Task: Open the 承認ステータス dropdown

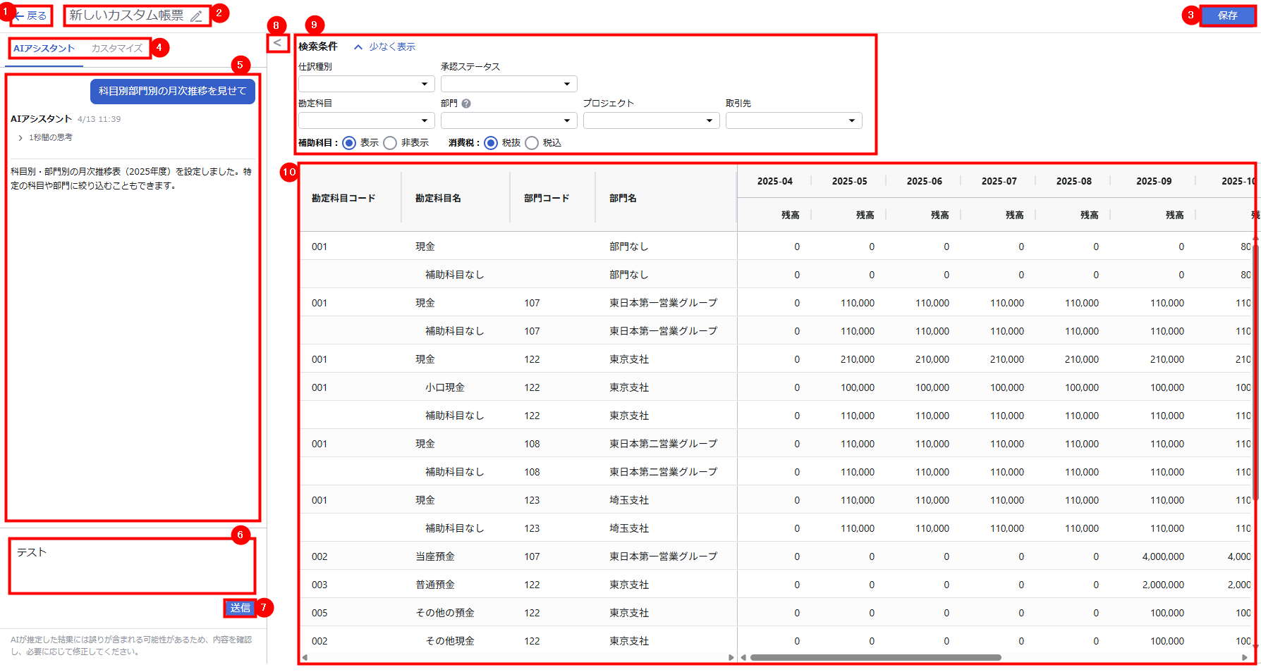Action: (x=508, y=84)
